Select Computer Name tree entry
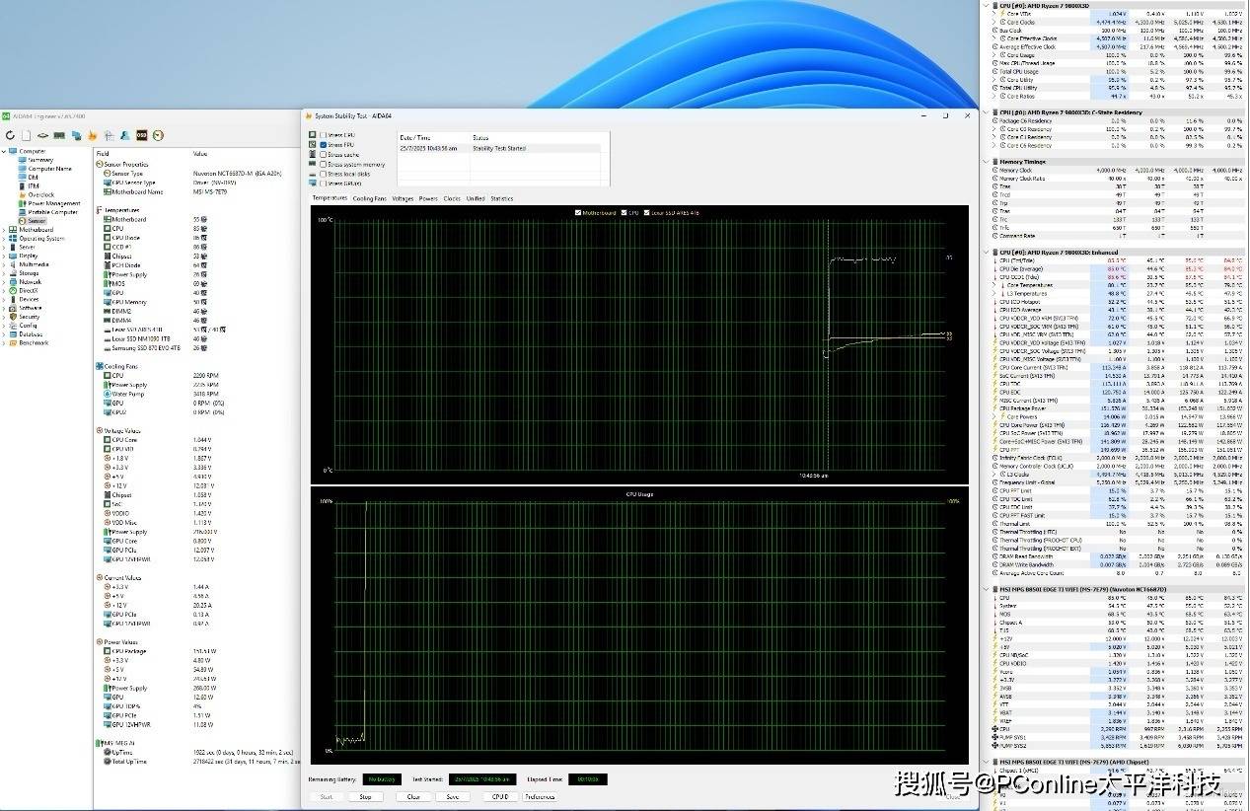Image resolution: width=1250 pixels, height=811 pixels. (49, 169)
